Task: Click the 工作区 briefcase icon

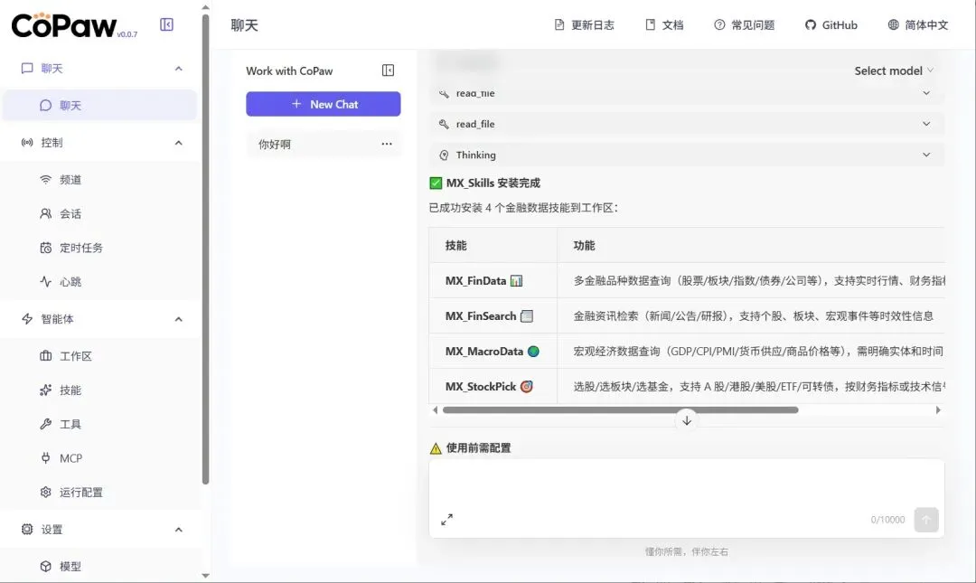Action: click(x=45, y=356)
